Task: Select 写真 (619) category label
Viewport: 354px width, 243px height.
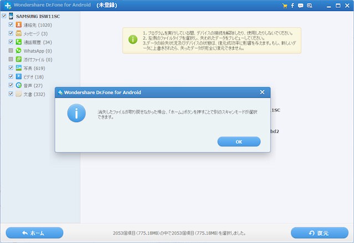Action: click(x=34, y=68)
